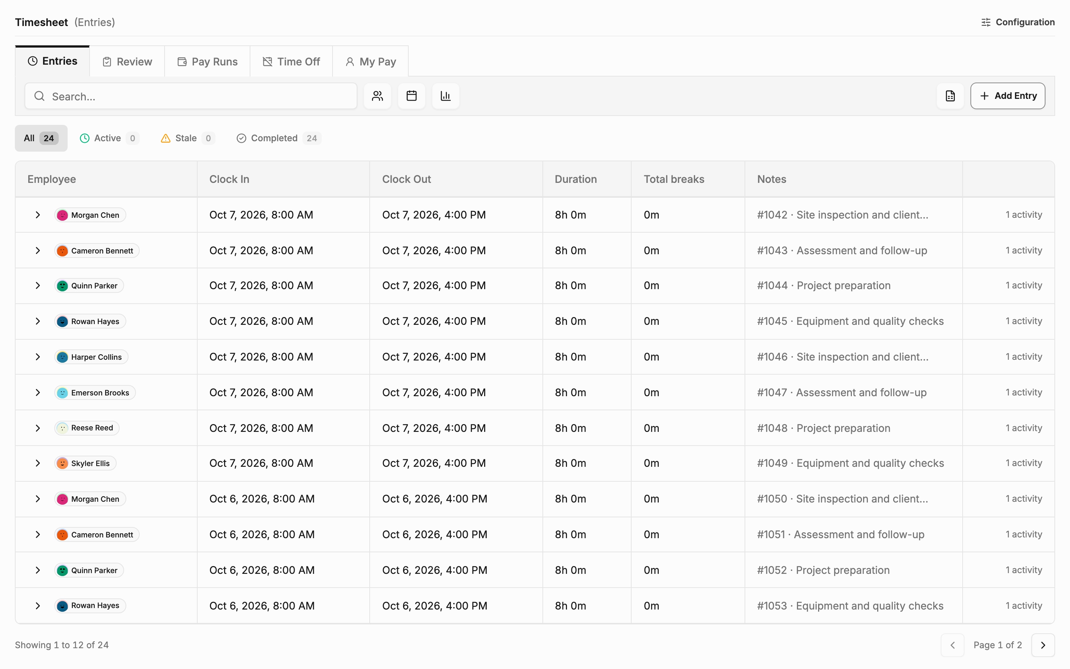Viewport: 1070px width, 669px height.
Task: Expand Cameron Bennett's #1043 row
Action: point(38,251)
